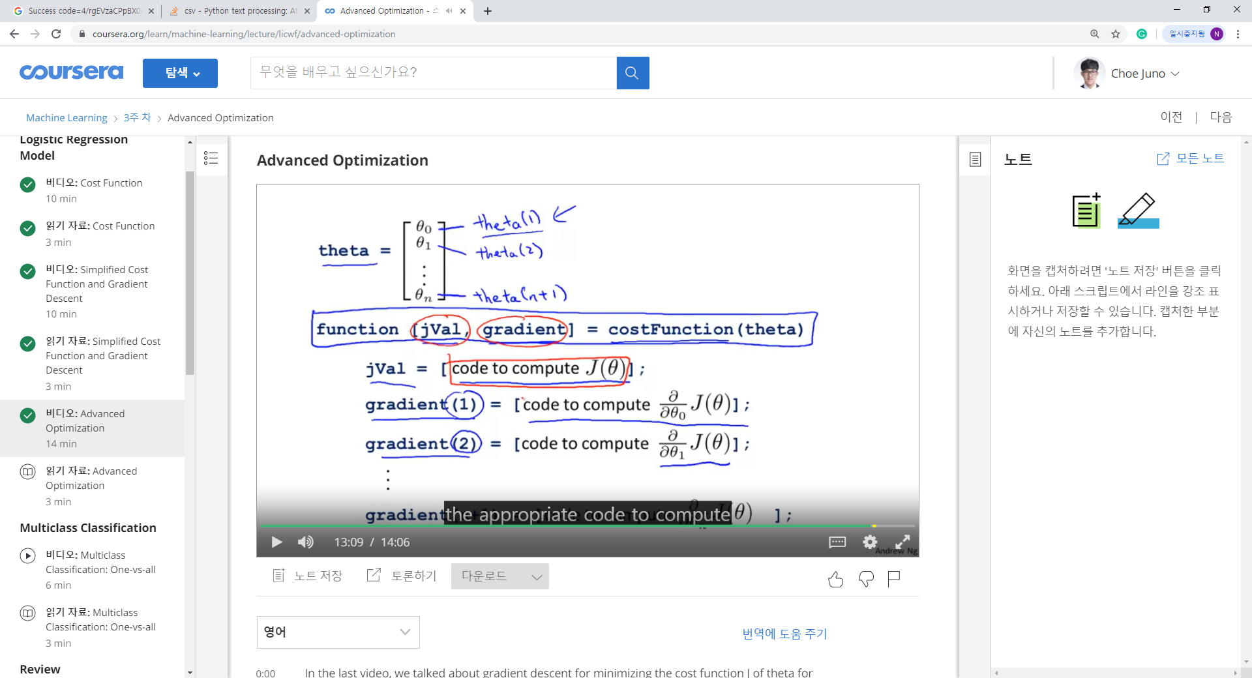Image resolution: width=1252 pixels, height=678 pixels.
Task: Like the video with thumbs up
Action: 835,578
